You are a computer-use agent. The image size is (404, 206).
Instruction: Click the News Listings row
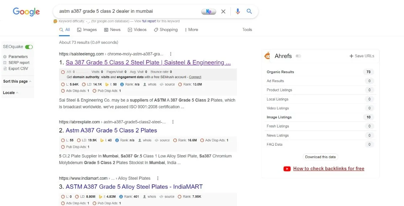pos(320,135)
